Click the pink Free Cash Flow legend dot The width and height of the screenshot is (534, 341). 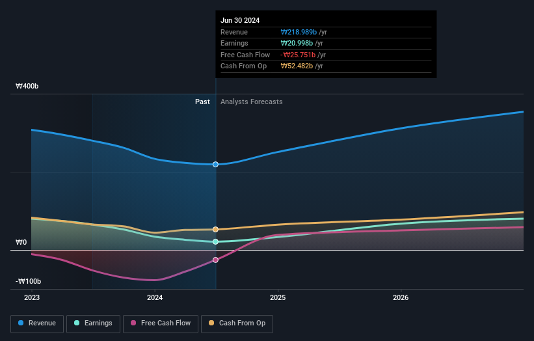(133, 323)
